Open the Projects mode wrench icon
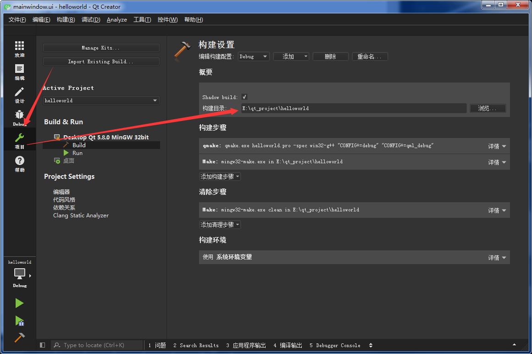Viewport: 532px width, 354px height. pos(19,138)
